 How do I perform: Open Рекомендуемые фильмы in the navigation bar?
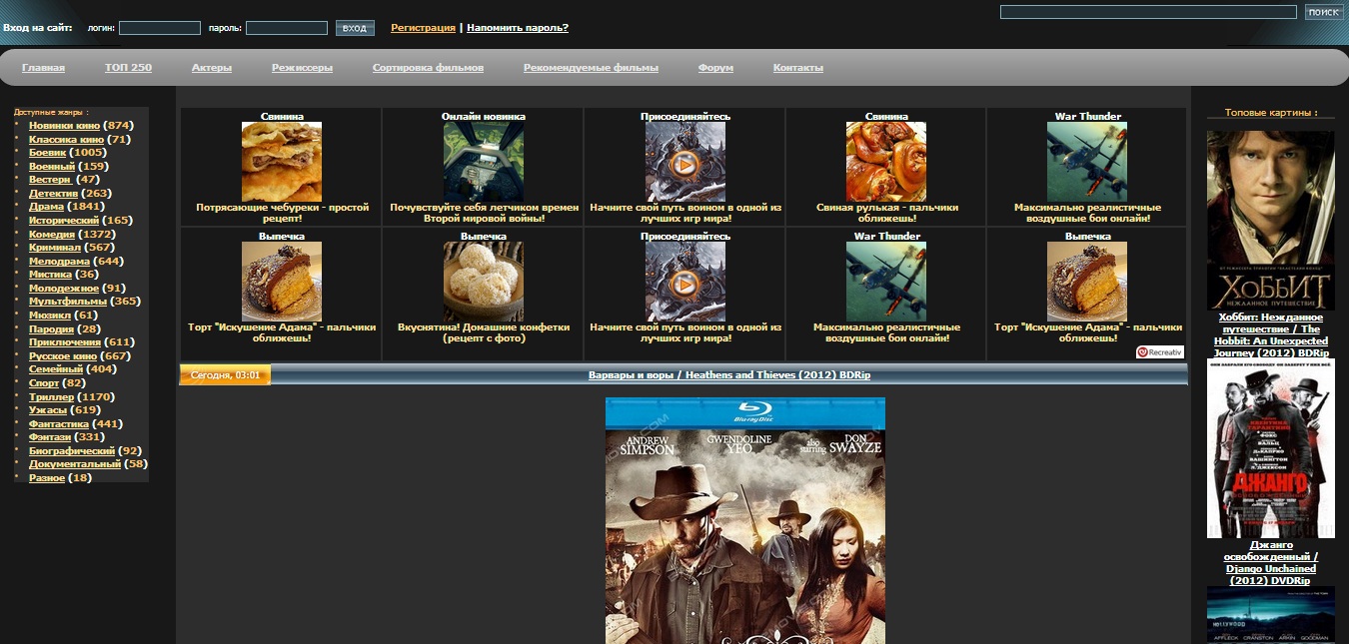pos(591,68)
